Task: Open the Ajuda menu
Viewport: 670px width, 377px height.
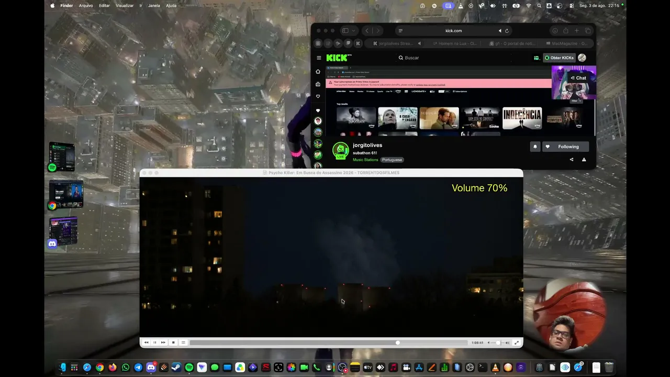Action: click(x=171, y=6)
